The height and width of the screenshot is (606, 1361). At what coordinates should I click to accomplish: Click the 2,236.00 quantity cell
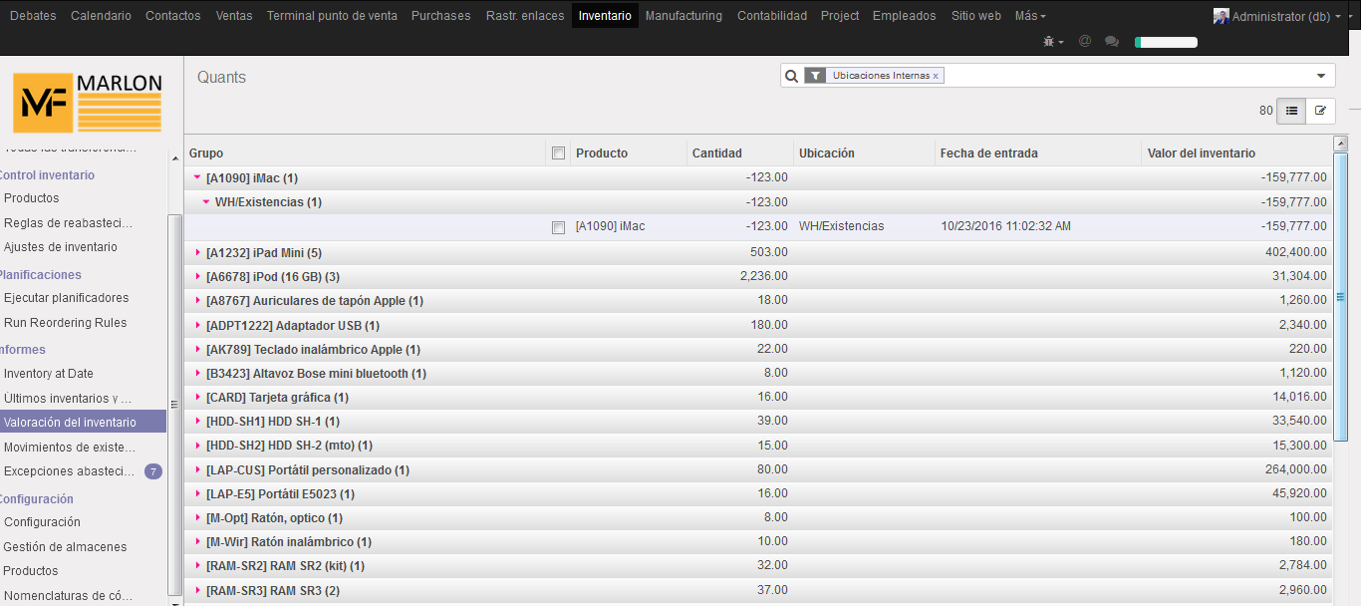coord(764,276)
